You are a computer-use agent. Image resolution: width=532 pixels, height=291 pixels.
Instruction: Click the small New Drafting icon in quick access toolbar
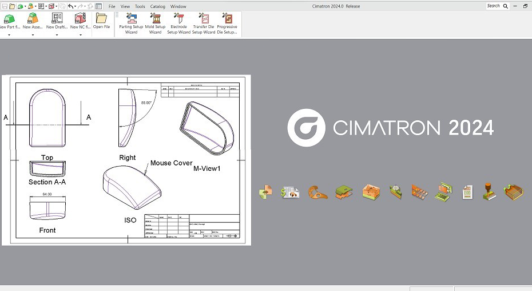coord(41,6)
